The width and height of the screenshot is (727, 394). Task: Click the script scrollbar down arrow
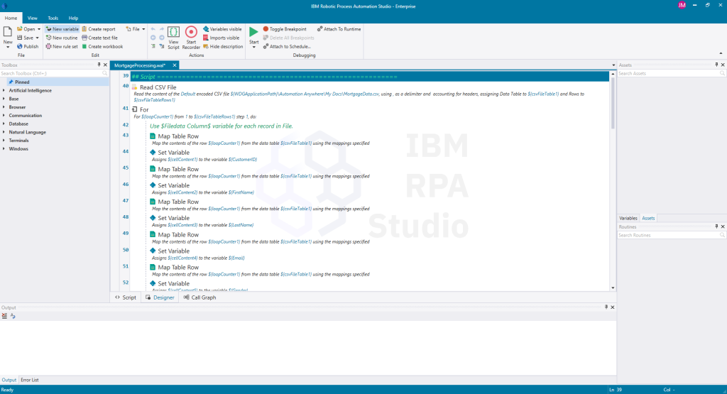[613, 288]
